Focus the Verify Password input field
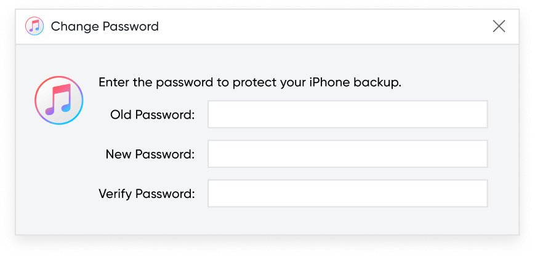The height and width of the screenshot is (257, 535). [348, 193]
